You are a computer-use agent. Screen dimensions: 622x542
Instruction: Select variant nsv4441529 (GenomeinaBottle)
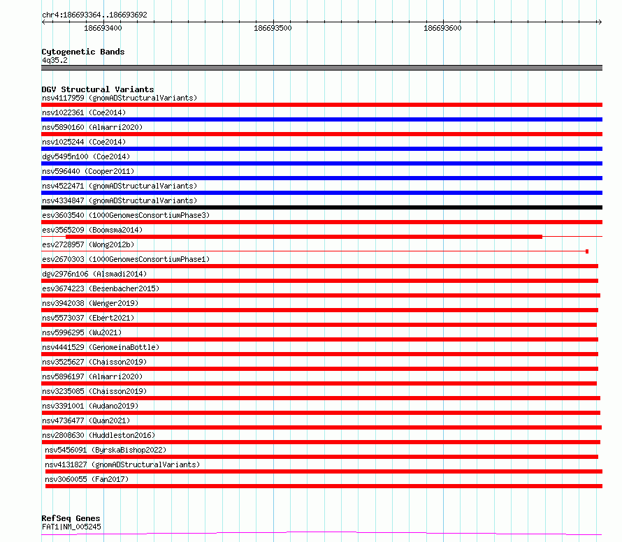coord(101,347)
